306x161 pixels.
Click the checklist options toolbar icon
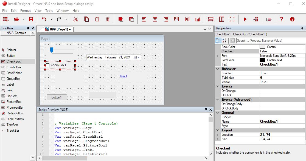268,19
